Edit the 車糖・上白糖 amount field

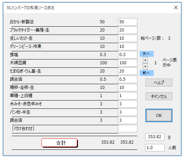click(127, 96)
